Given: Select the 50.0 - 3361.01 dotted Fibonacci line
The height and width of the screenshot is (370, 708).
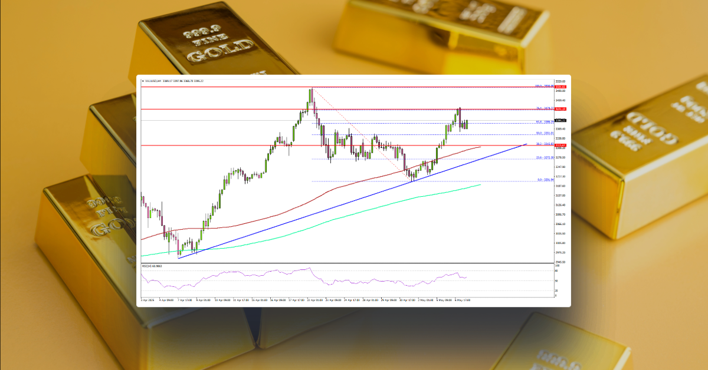Looking at the screenshot, I should 542,133.
